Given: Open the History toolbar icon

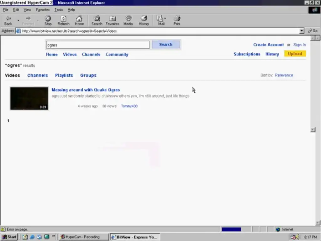Looking at the screenshot, I should click(144, 20).
